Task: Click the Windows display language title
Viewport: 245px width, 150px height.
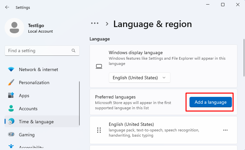Action: click(x=136, y=53)
